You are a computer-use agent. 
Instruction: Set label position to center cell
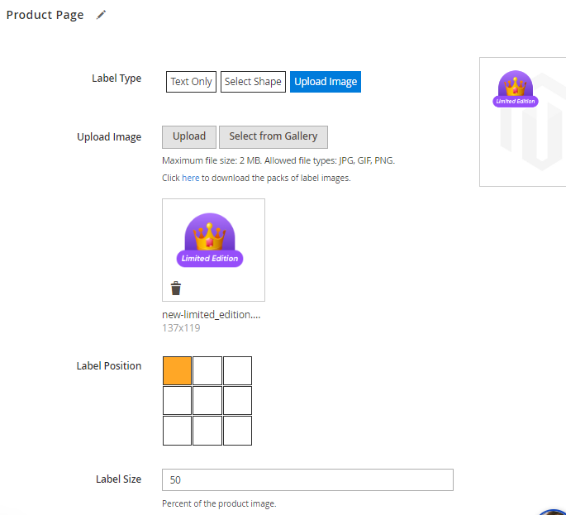pyautogui.click(x=207, y=401)
